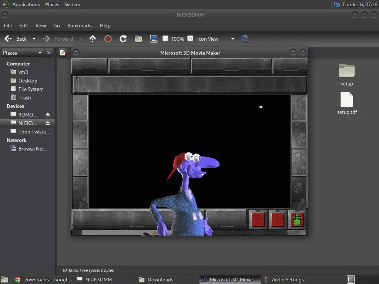Click the top actor tile on right panel

click(299, 108)
